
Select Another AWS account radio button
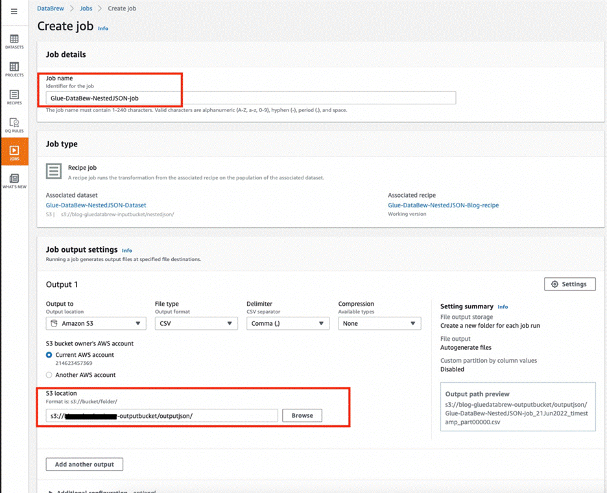click(x=49, y=375)
